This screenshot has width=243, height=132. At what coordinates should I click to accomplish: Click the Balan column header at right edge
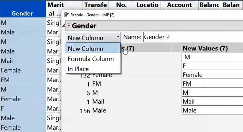pyautogui.click(x=231, y=5)
